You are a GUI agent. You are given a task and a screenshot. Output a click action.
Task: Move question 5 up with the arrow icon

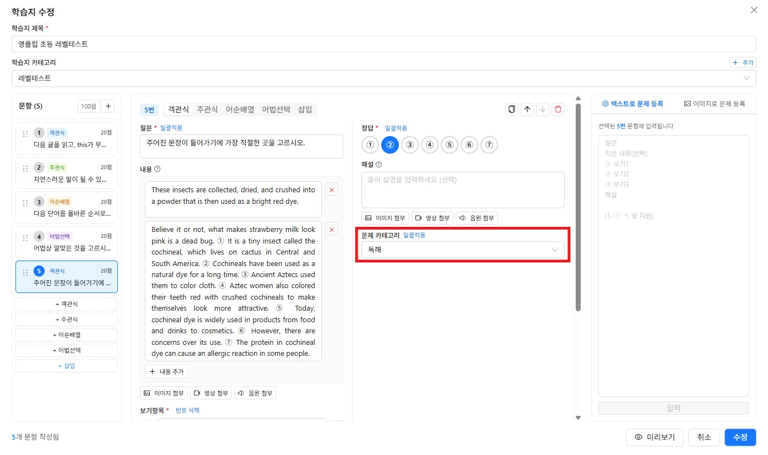click(x=527, y=109)
